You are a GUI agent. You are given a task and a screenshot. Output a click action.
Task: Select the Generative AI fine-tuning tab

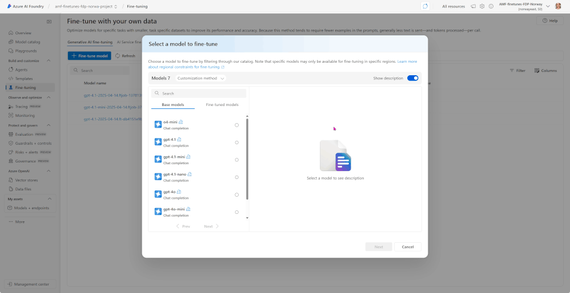pyautogui.click(x=90, y=42)
